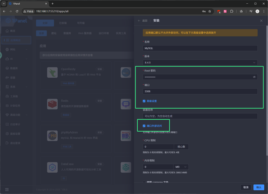Expand the 网站 sidebar chevron
268x194 pixels.
coord(26,50)
